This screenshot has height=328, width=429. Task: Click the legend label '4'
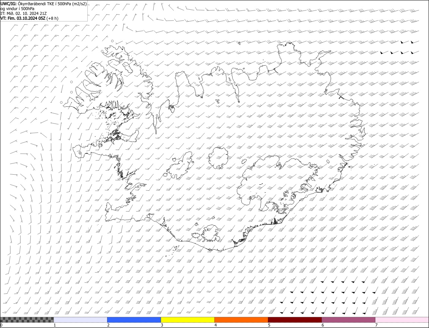216,325
